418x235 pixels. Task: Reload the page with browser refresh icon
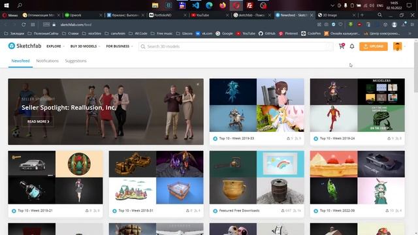tap(24, 25)
